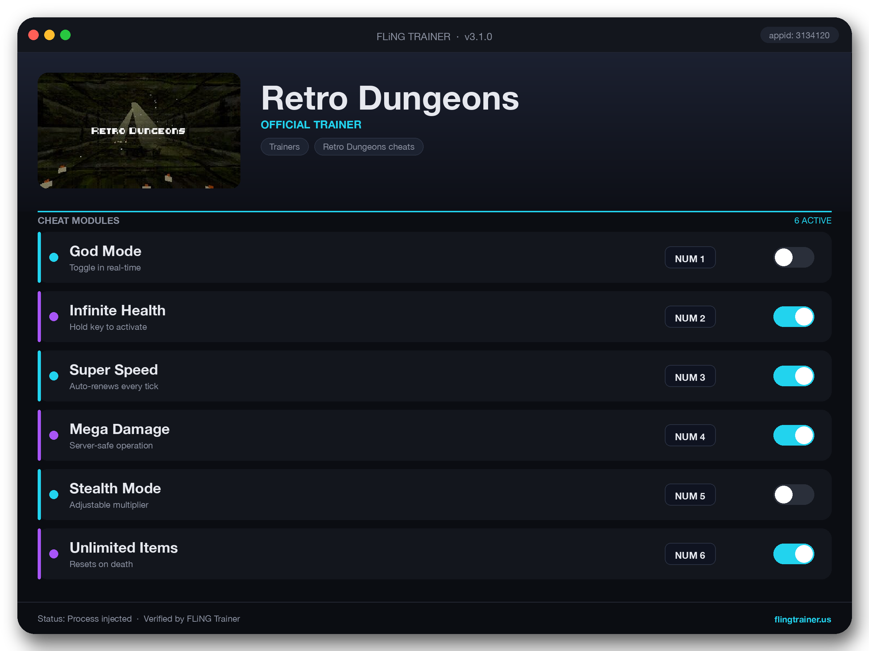Click the appid: 3134120 badge
Viewport: 869px width, 651px height.
click(x=799, y=35)
